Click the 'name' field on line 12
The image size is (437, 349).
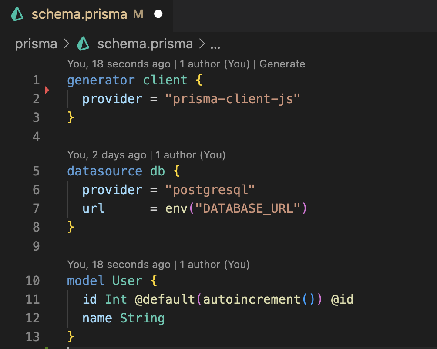coord(97,319)
